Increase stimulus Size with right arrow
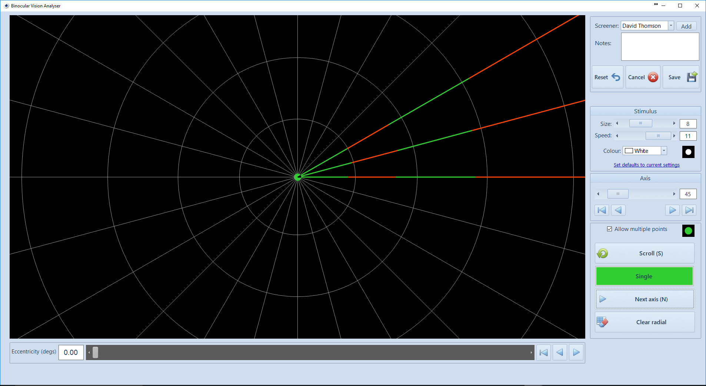The width and height of the screenshot is (706, 386). pyautogui.click(x=674, y=124)
